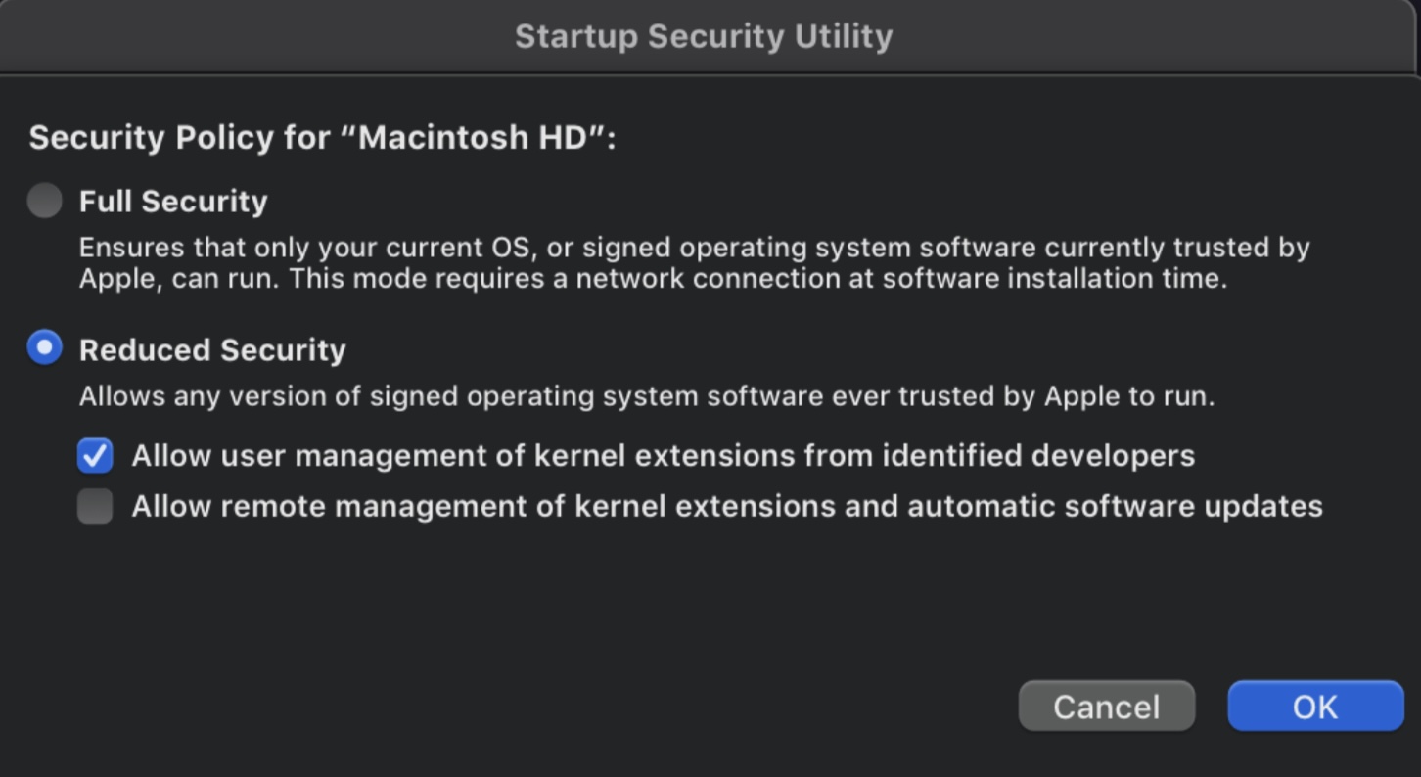Click the OK button

(x=1314, y=707)
